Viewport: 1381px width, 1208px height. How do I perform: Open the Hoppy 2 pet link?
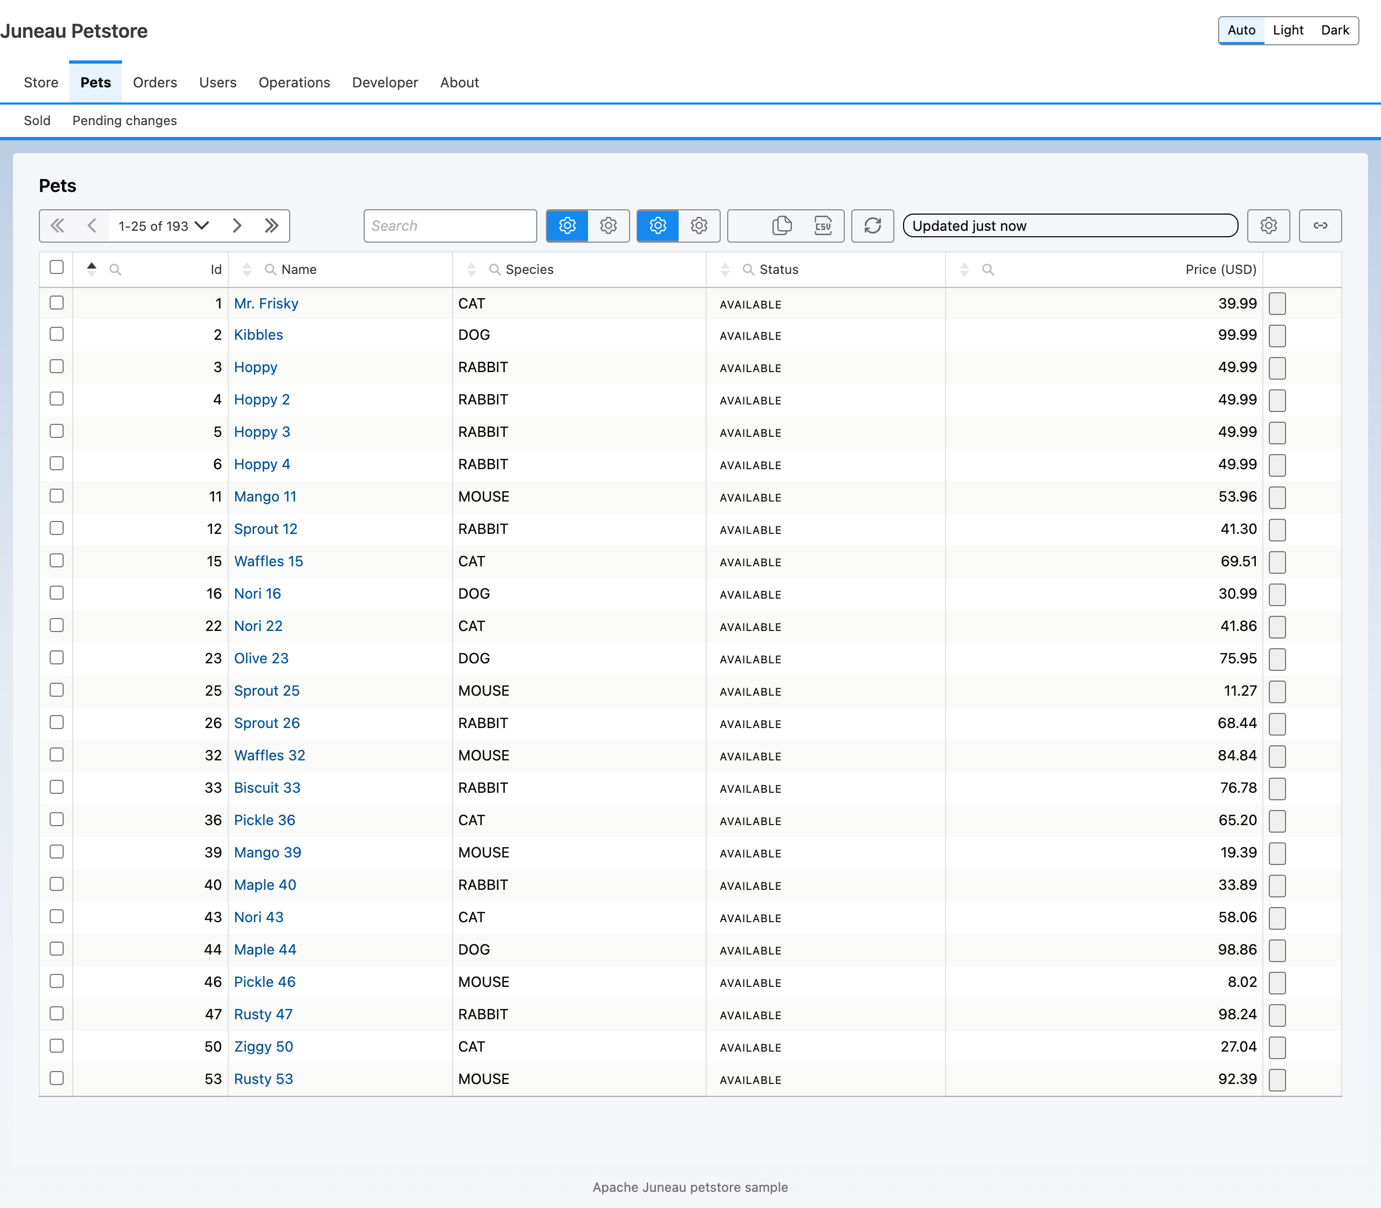(262, 400)
